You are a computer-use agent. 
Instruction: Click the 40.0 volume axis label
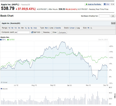point(110,93)
